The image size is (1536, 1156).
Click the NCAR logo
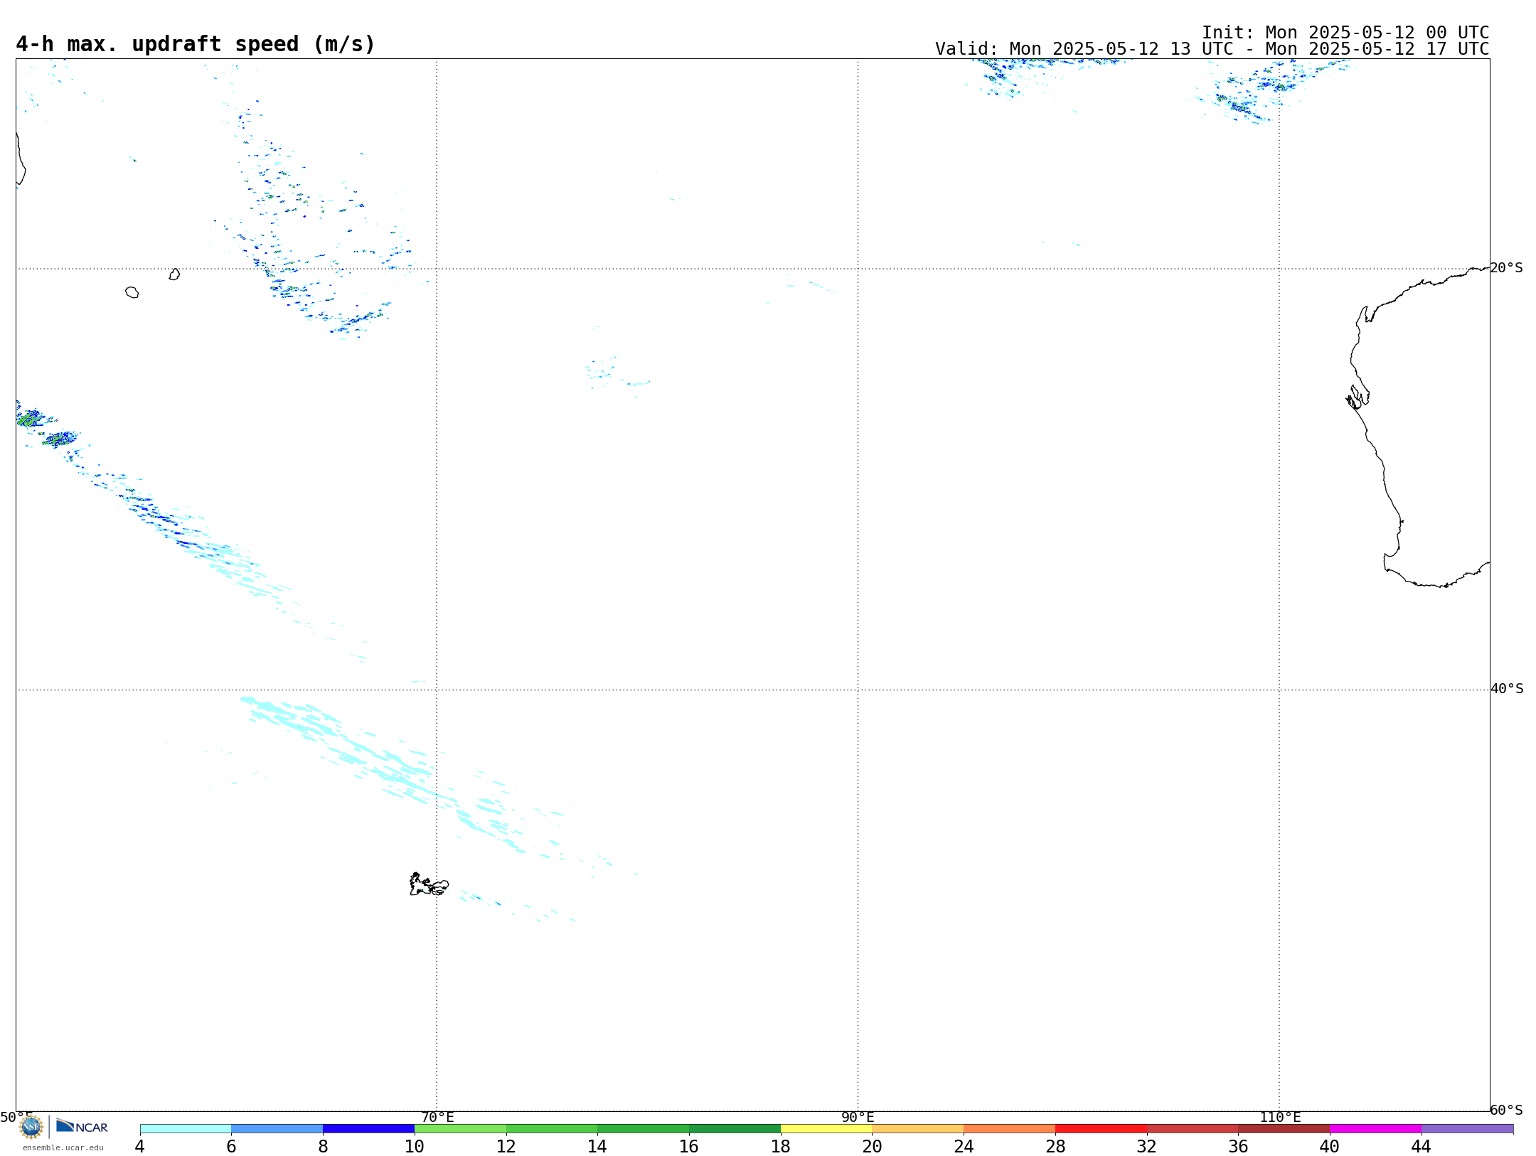coord(82,1126)
